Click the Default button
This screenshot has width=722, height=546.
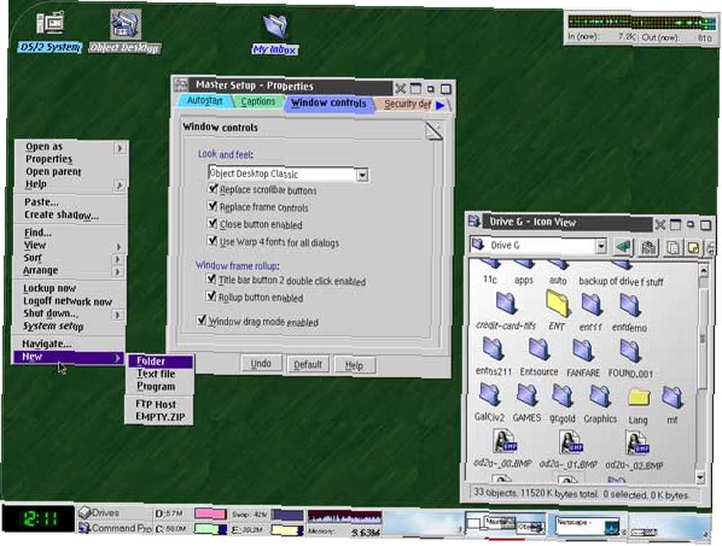308,365
